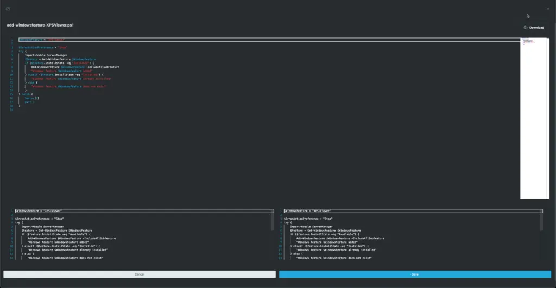Click the Get-WindowsFeature line in top editor
The height and width of the screenshot is (288, 556).
(60, 59)
